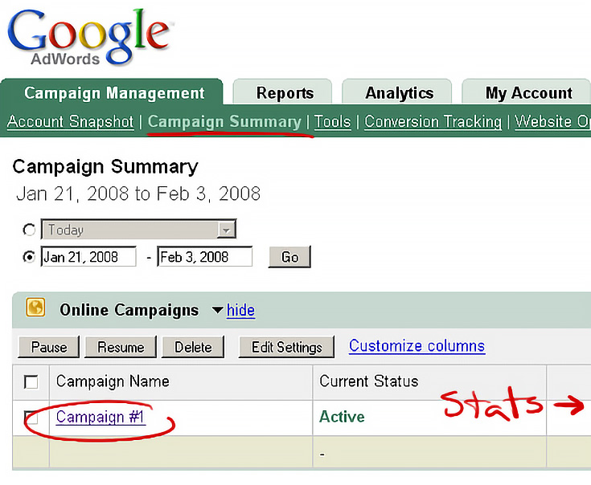Go to the My Account tab

pos(527,92)
